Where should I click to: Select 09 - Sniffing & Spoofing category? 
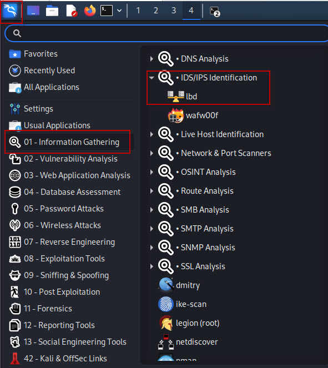(59, 275)
